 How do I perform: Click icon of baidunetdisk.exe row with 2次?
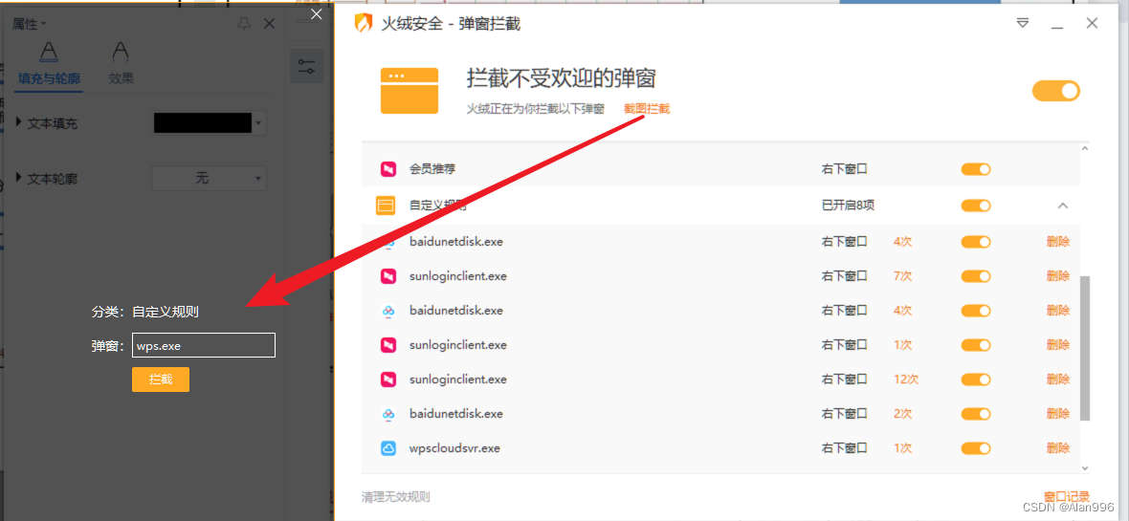388,414
